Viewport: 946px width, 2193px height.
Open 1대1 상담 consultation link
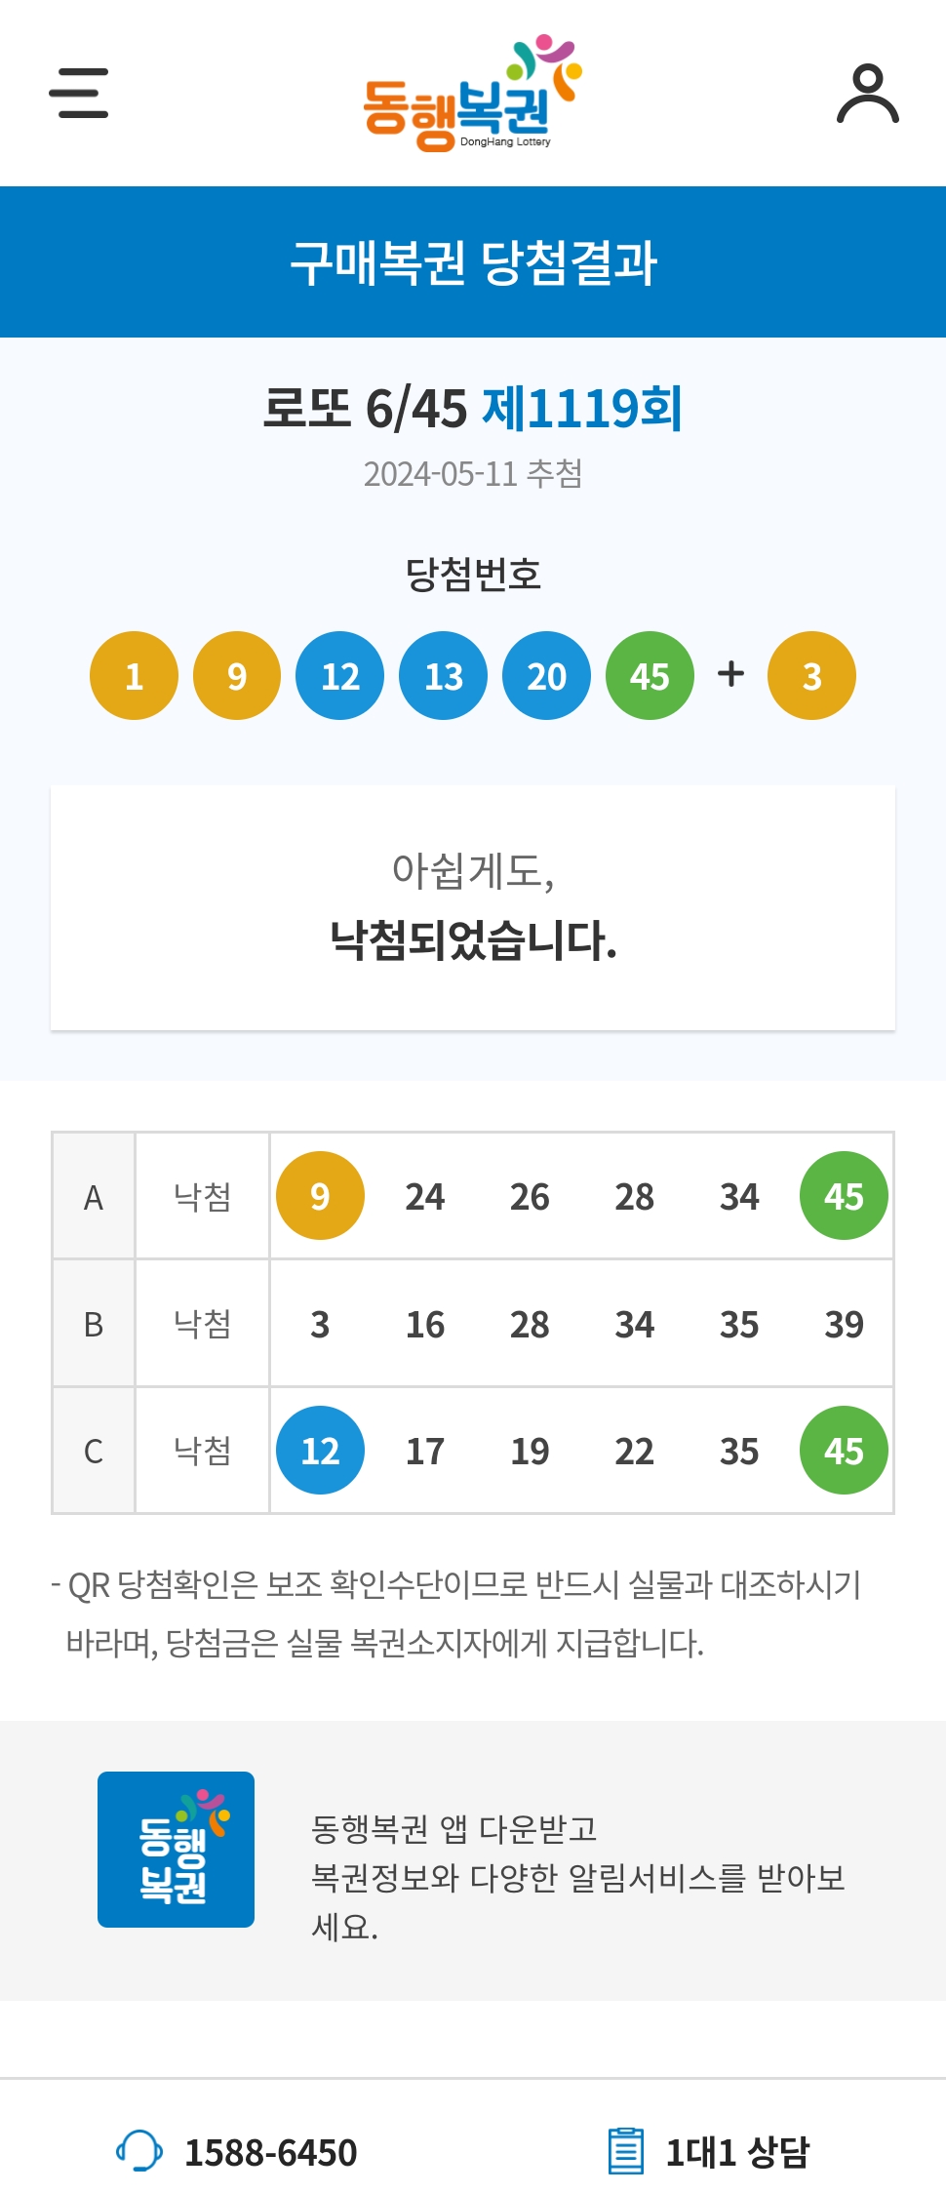pos(737,2152)
